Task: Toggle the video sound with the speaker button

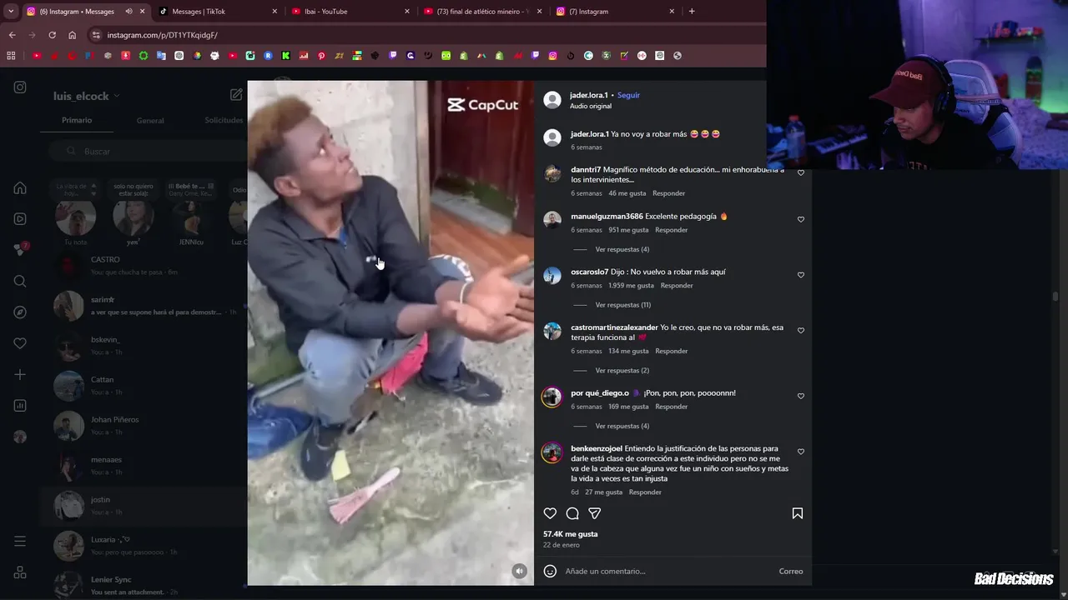Action: [519, 571]
